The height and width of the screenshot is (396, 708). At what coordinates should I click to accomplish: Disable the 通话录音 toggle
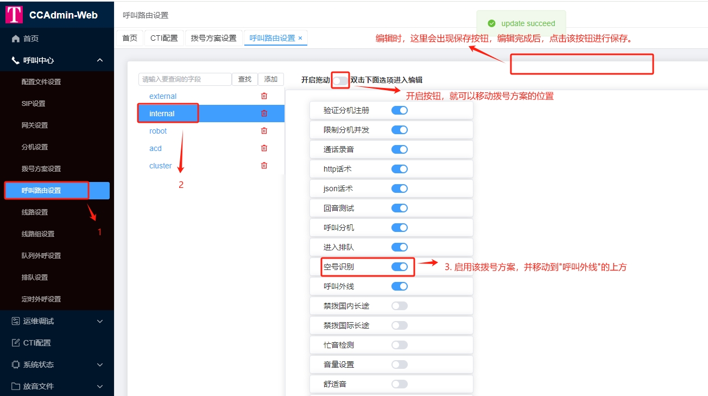400,149
